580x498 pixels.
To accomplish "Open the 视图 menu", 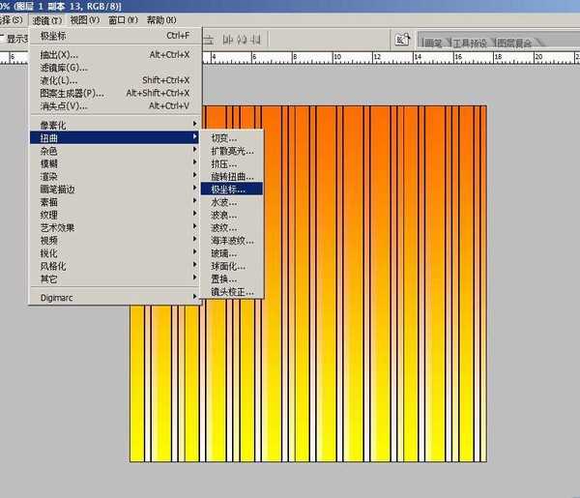I will (85, 20).
